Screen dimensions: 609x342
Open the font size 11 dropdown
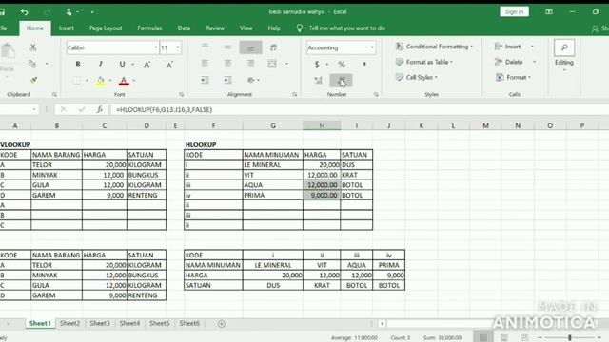tap(178, 47)
